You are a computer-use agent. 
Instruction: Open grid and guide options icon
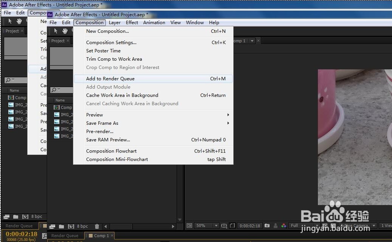(x=224, y=226)
